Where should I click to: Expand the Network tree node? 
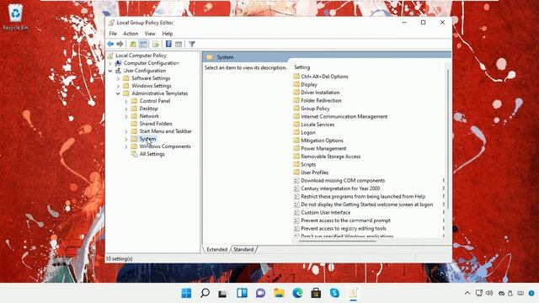click(x=126, y=116)
